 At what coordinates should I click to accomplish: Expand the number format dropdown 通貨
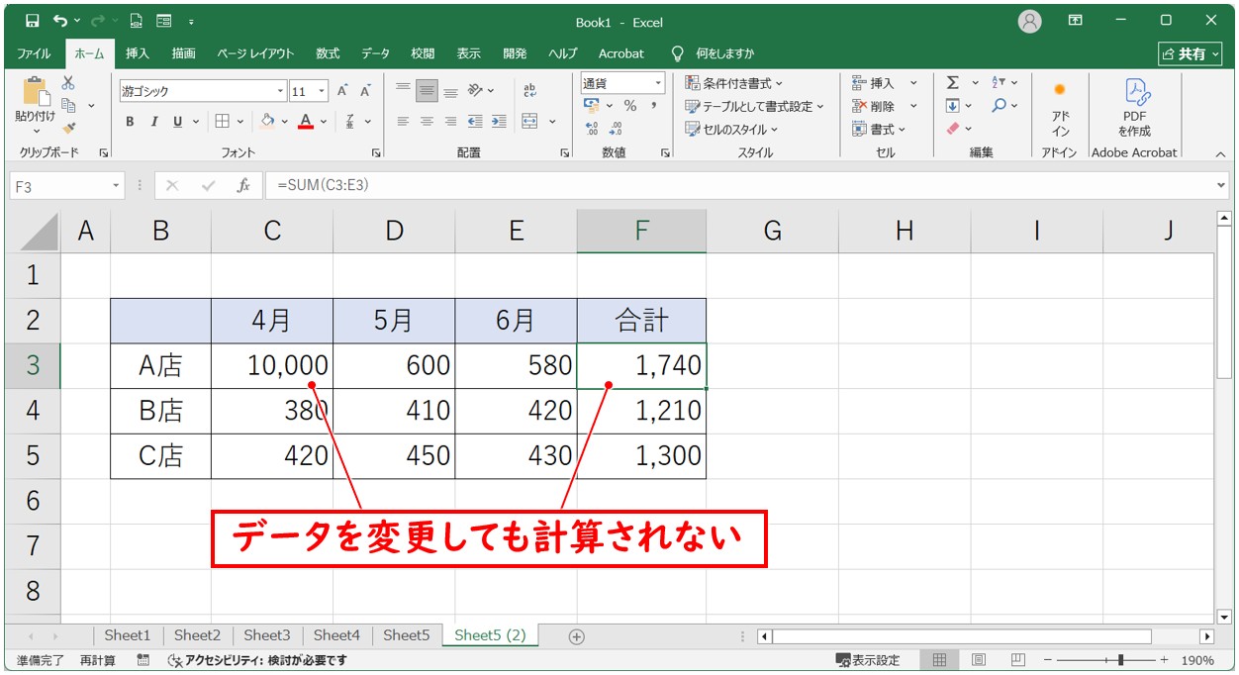658,83
